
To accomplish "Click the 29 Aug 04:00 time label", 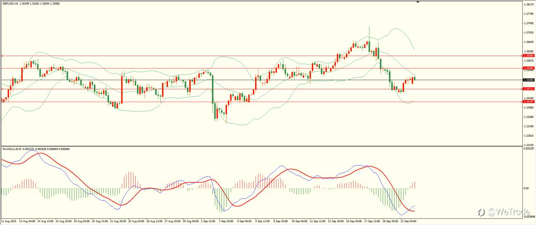I will (190, 220).
